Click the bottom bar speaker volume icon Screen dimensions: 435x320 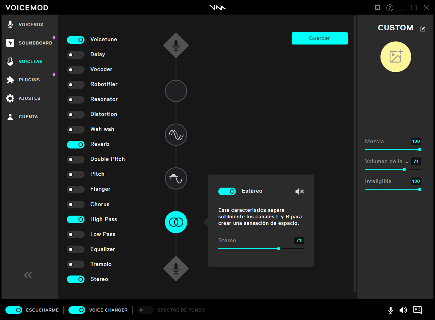point(403,310)
